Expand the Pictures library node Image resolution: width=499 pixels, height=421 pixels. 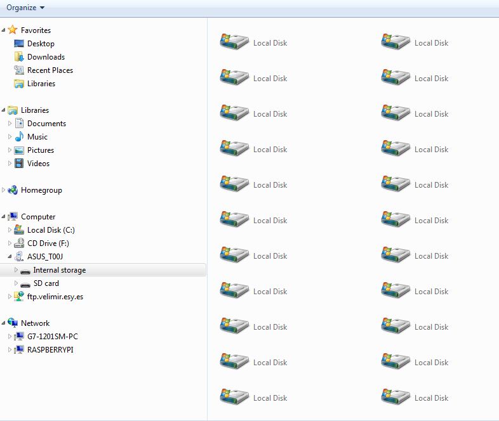tap(10, 150)
